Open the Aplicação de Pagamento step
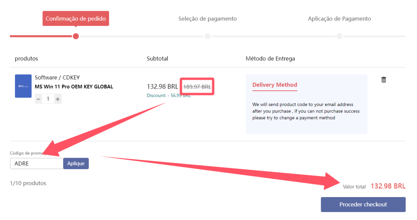This screenshot has width=417, height=220. [x=339, y=18]
